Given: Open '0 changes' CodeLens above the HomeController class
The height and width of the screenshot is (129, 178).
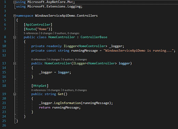Looking at the screenshot, I should tap(46, 33).
